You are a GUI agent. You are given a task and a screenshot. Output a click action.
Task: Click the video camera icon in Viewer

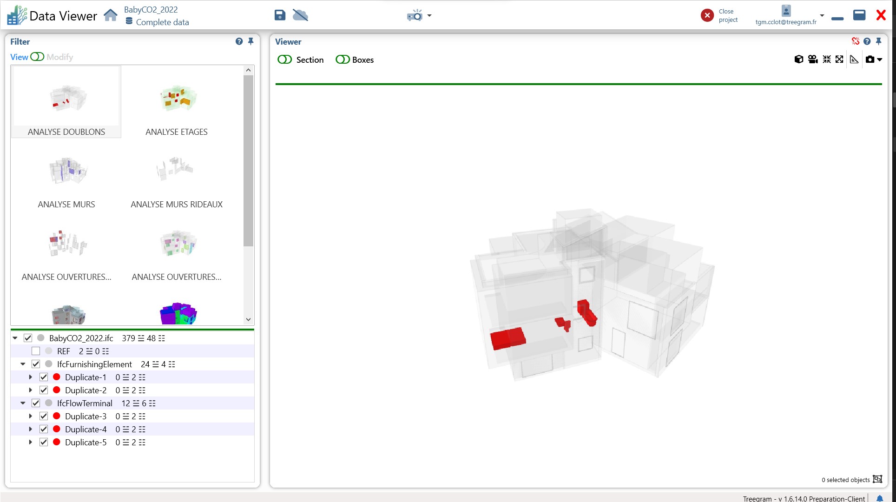coord(812,59)
